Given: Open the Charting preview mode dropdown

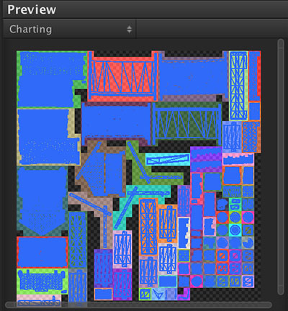Looking at the screenshot, I should click(x=70, y=30).
